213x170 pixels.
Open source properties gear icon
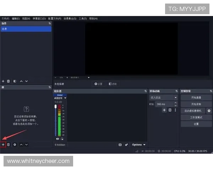click(x=15, y=144)
